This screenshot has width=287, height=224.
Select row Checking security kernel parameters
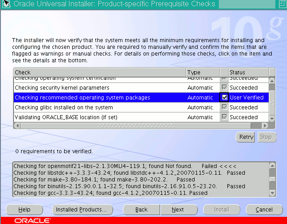pos(141,88)
